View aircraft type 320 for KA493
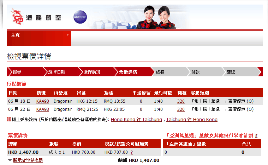 point(180,109)
